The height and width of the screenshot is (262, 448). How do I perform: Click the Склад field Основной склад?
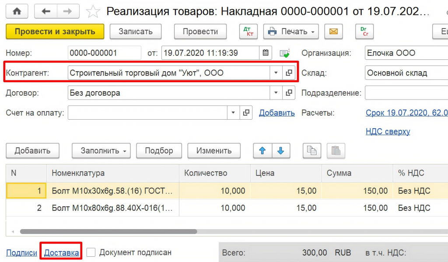click(x=406, y=73)
